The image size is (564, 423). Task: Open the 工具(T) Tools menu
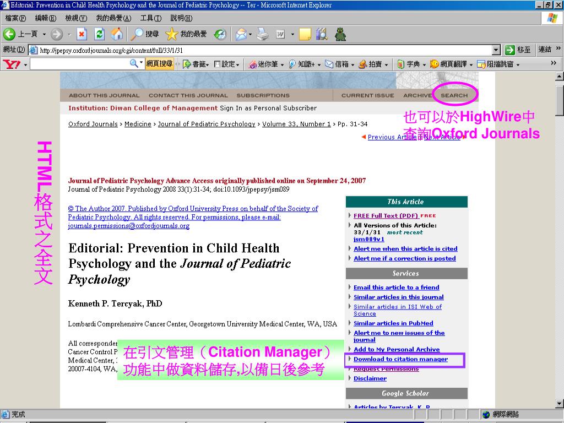pyautogui.click(x=151, y=18)
